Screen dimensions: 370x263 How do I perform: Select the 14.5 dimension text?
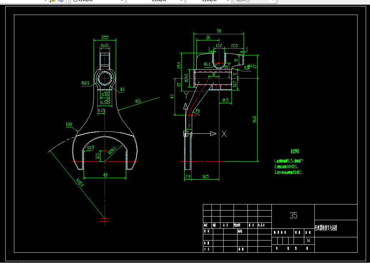coord(225,100)
